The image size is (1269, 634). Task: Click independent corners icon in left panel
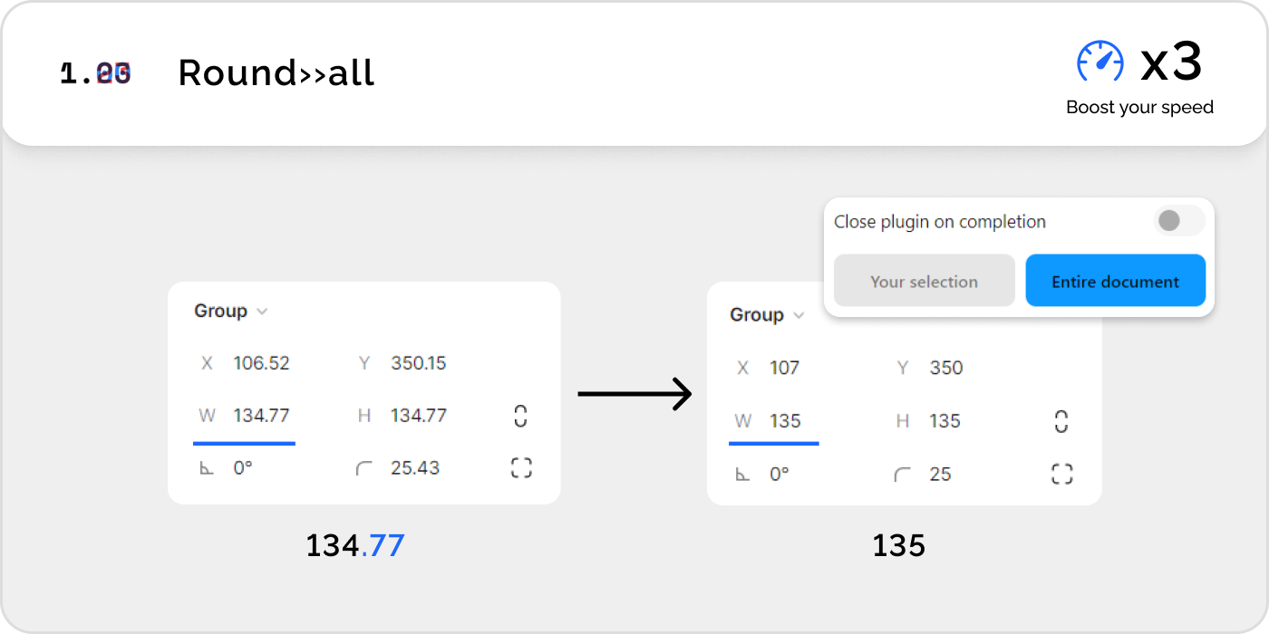tap(521, 468)
